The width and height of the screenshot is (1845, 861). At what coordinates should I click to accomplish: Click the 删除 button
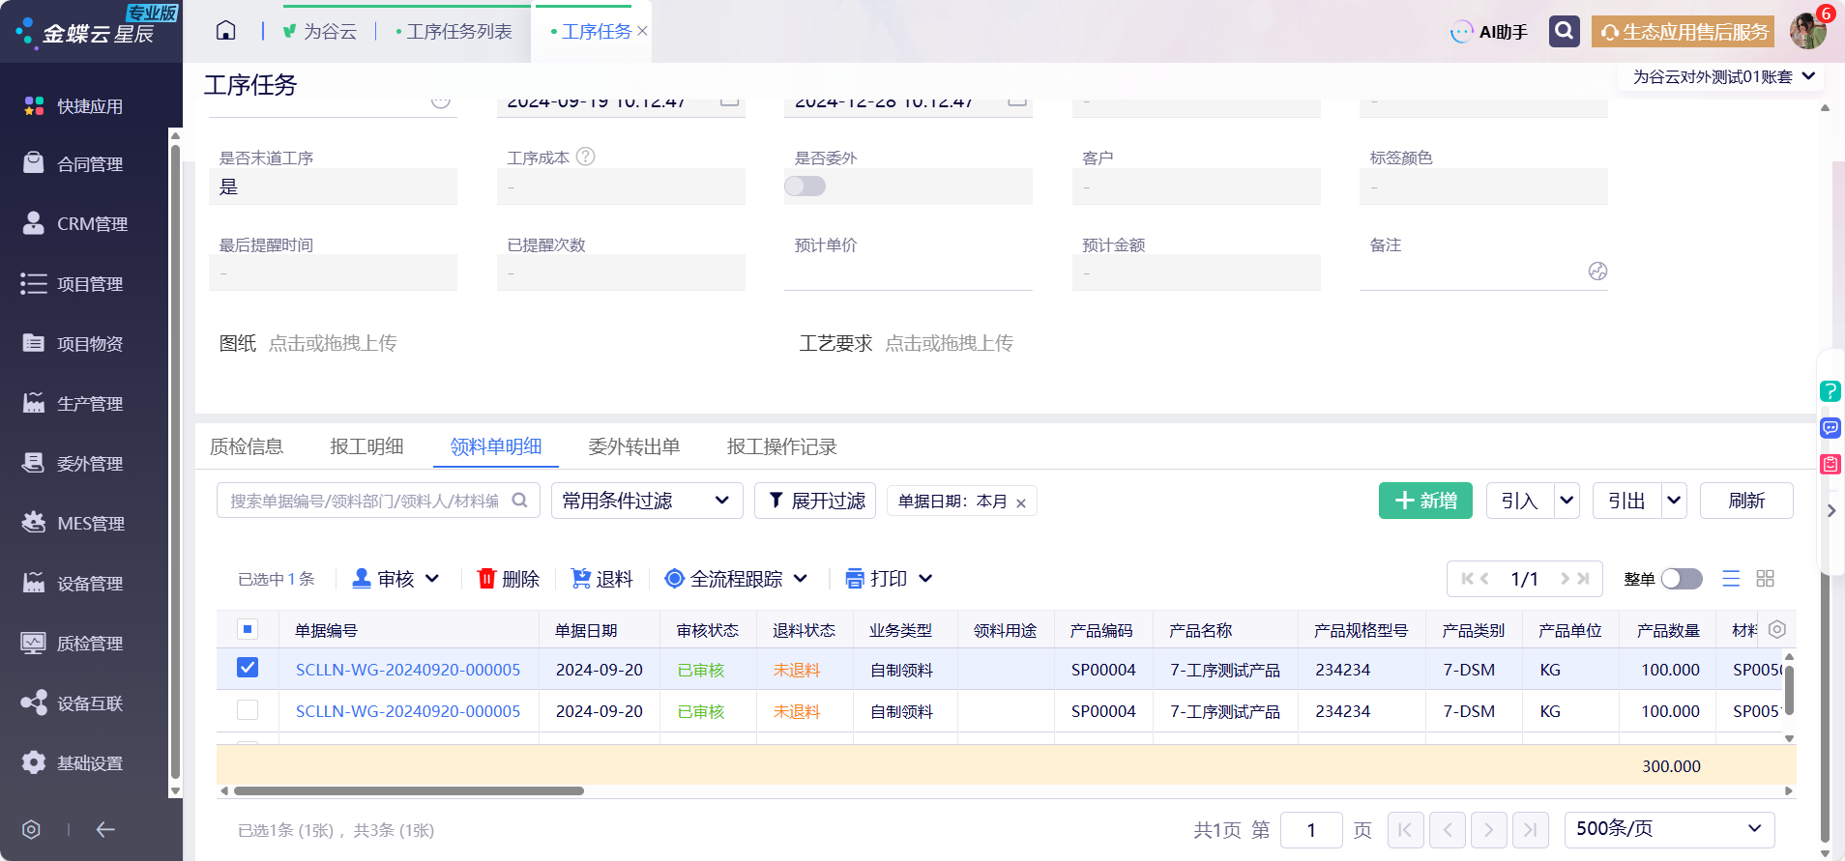[x=509, y=579]
